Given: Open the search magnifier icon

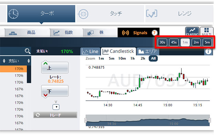Looking at the screenshot, I should [27, 51].
